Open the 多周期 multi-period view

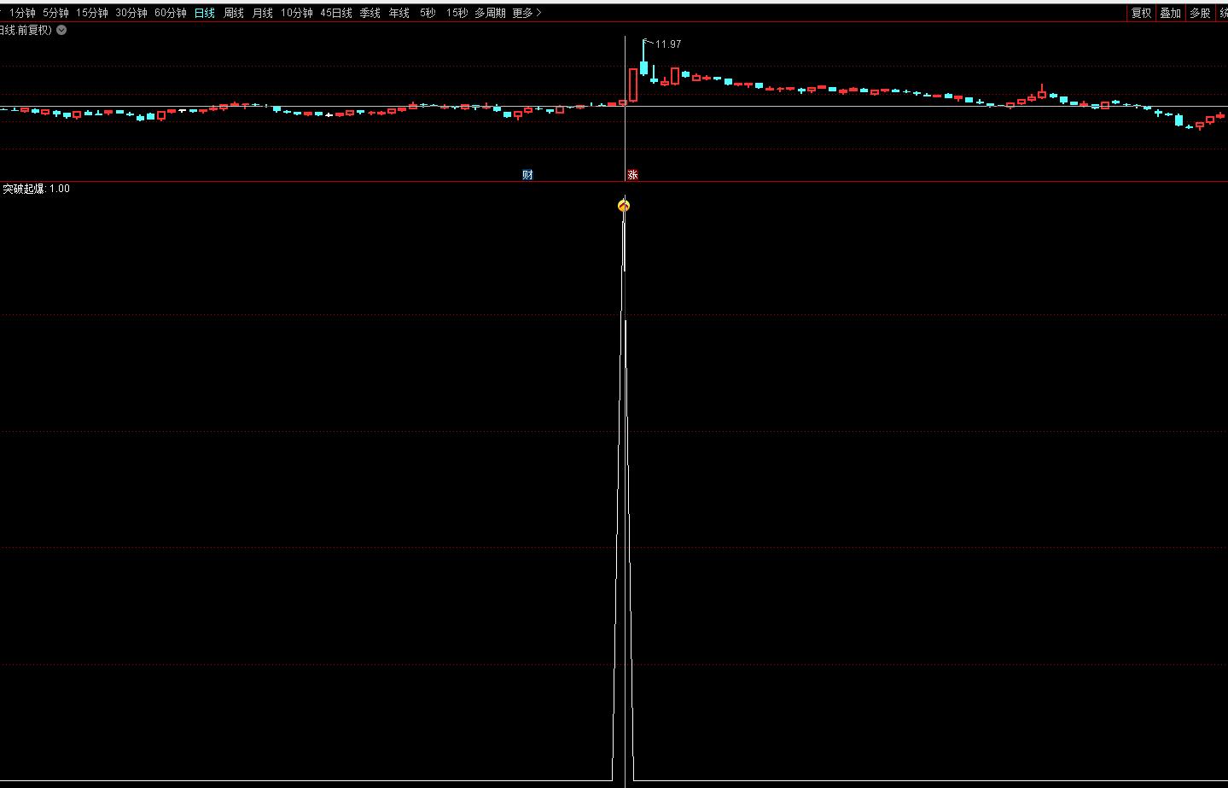tap(490, 13)
